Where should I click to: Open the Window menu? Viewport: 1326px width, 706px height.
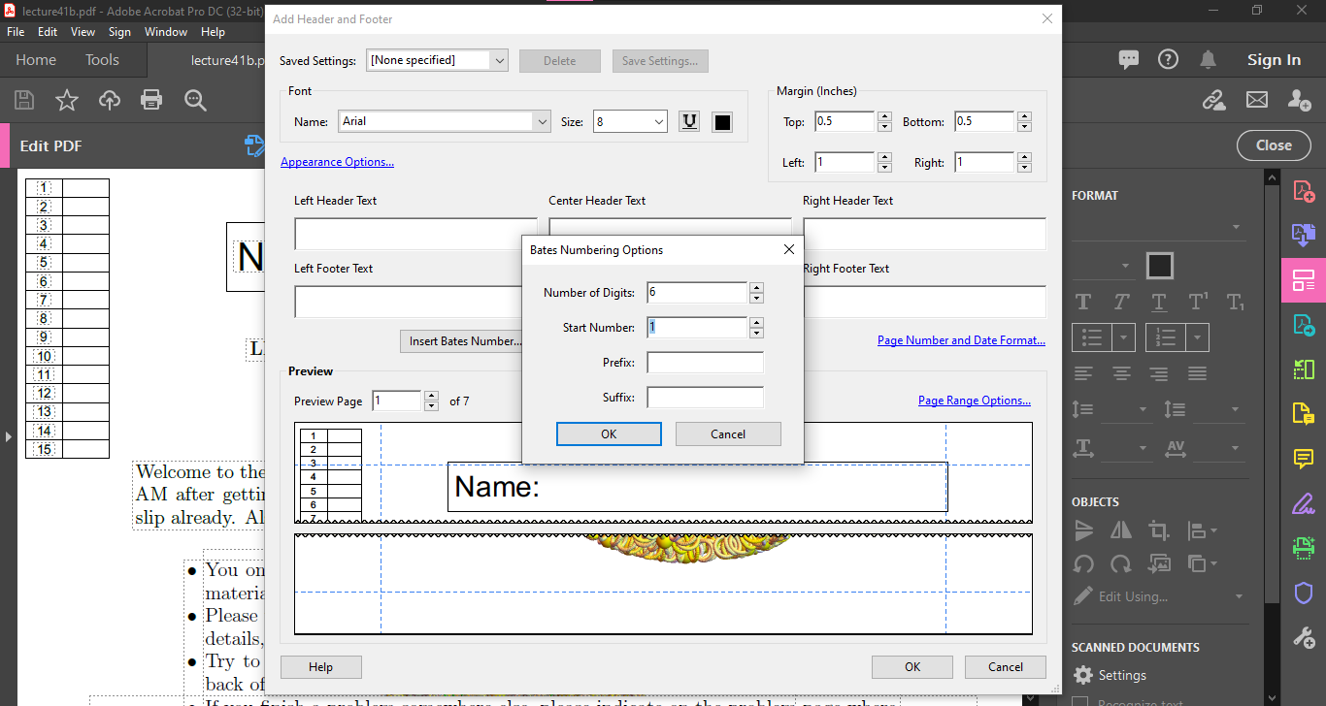click(166, 32)
